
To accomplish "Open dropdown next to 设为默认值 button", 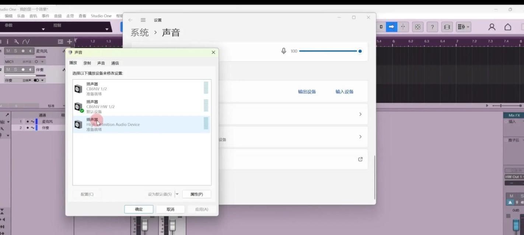I will tap(177, 194).
